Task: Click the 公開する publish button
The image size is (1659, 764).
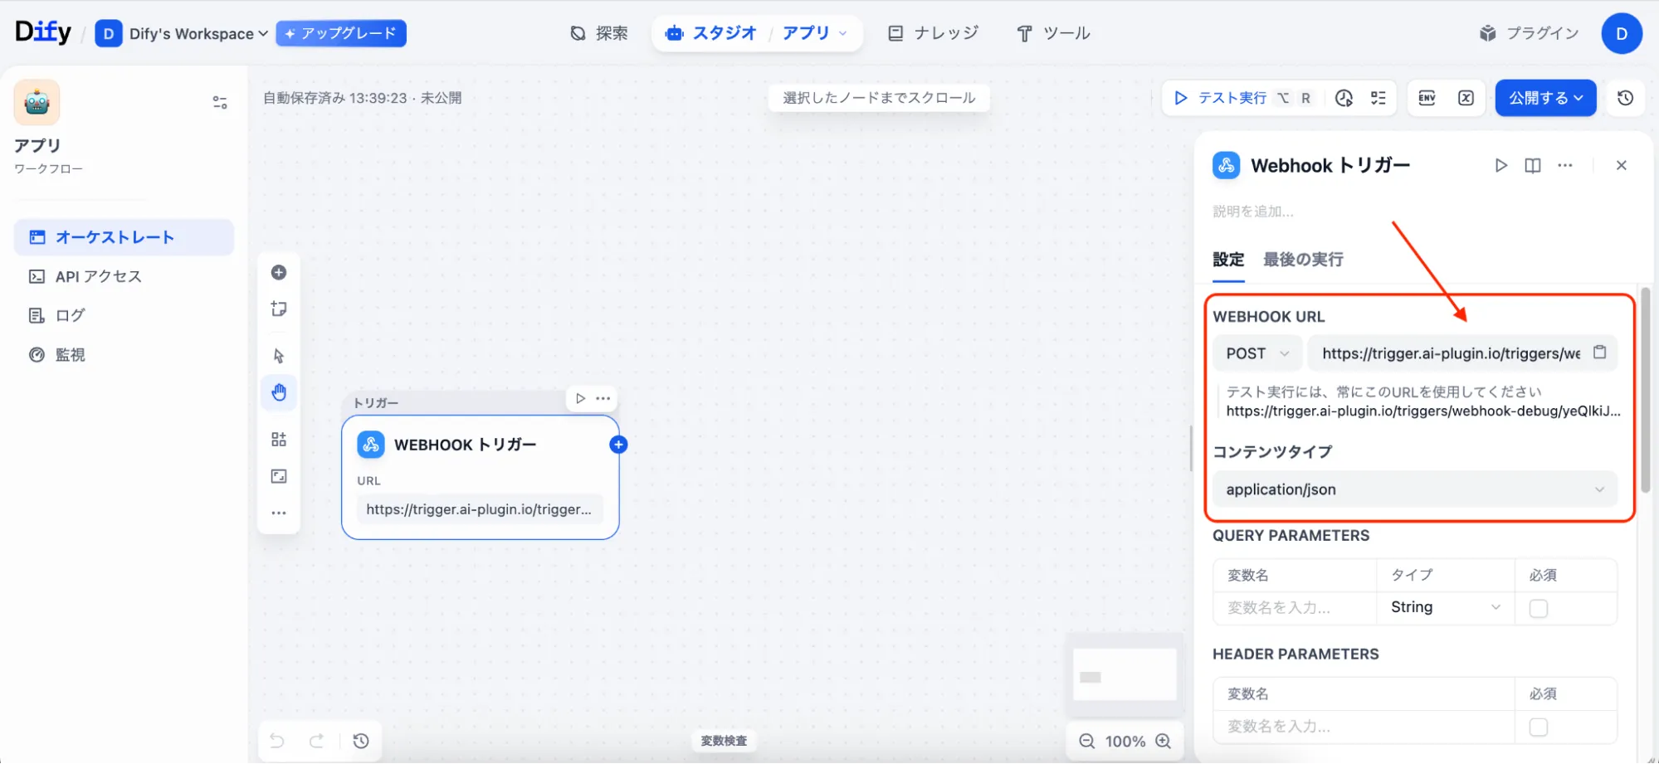Action: point(1544,98)
